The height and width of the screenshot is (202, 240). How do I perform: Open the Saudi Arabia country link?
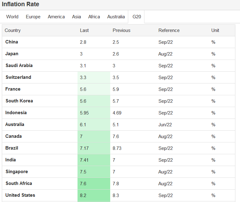pos(19,65)
